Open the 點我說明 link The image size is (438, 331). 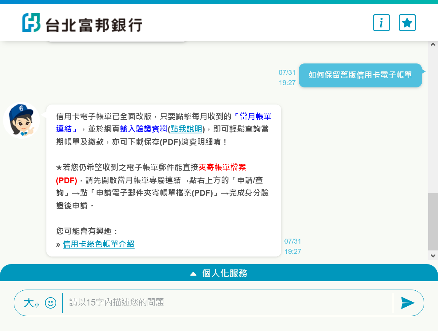point(186,129)
